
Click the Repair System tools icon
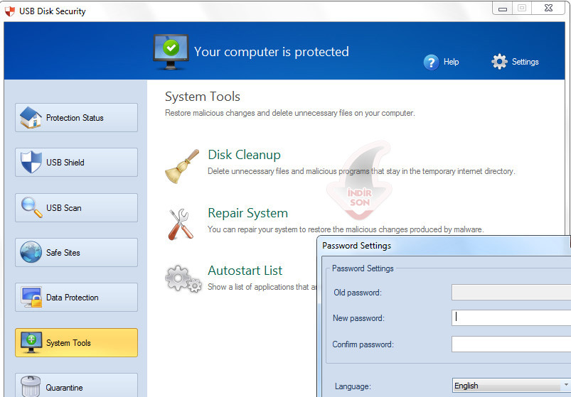point(181,224)
